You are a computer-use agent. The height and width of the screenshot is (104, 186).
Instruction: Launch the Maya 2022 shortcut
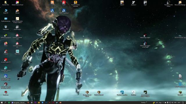[17, 52]
